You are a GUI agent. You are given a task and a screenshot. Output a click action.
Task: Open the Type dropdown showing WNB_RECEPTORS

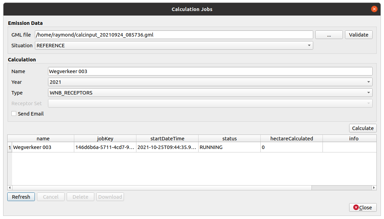210,93
